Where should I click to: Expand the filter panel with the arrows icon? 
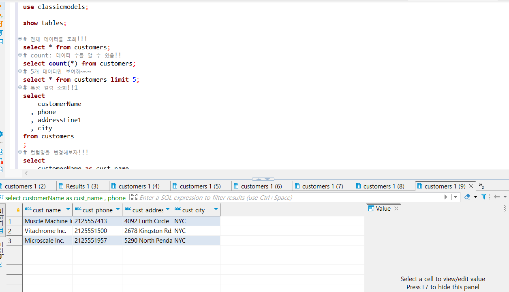coord(135,197)
